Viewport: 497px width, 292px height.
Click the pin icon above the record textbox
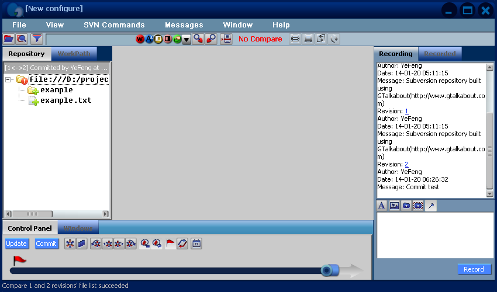[x=431, y=206]
